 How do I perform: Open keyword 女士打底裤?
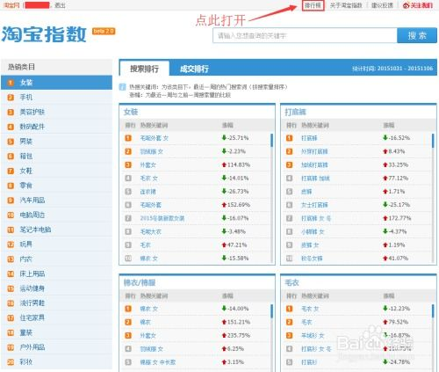pos(314,205)
